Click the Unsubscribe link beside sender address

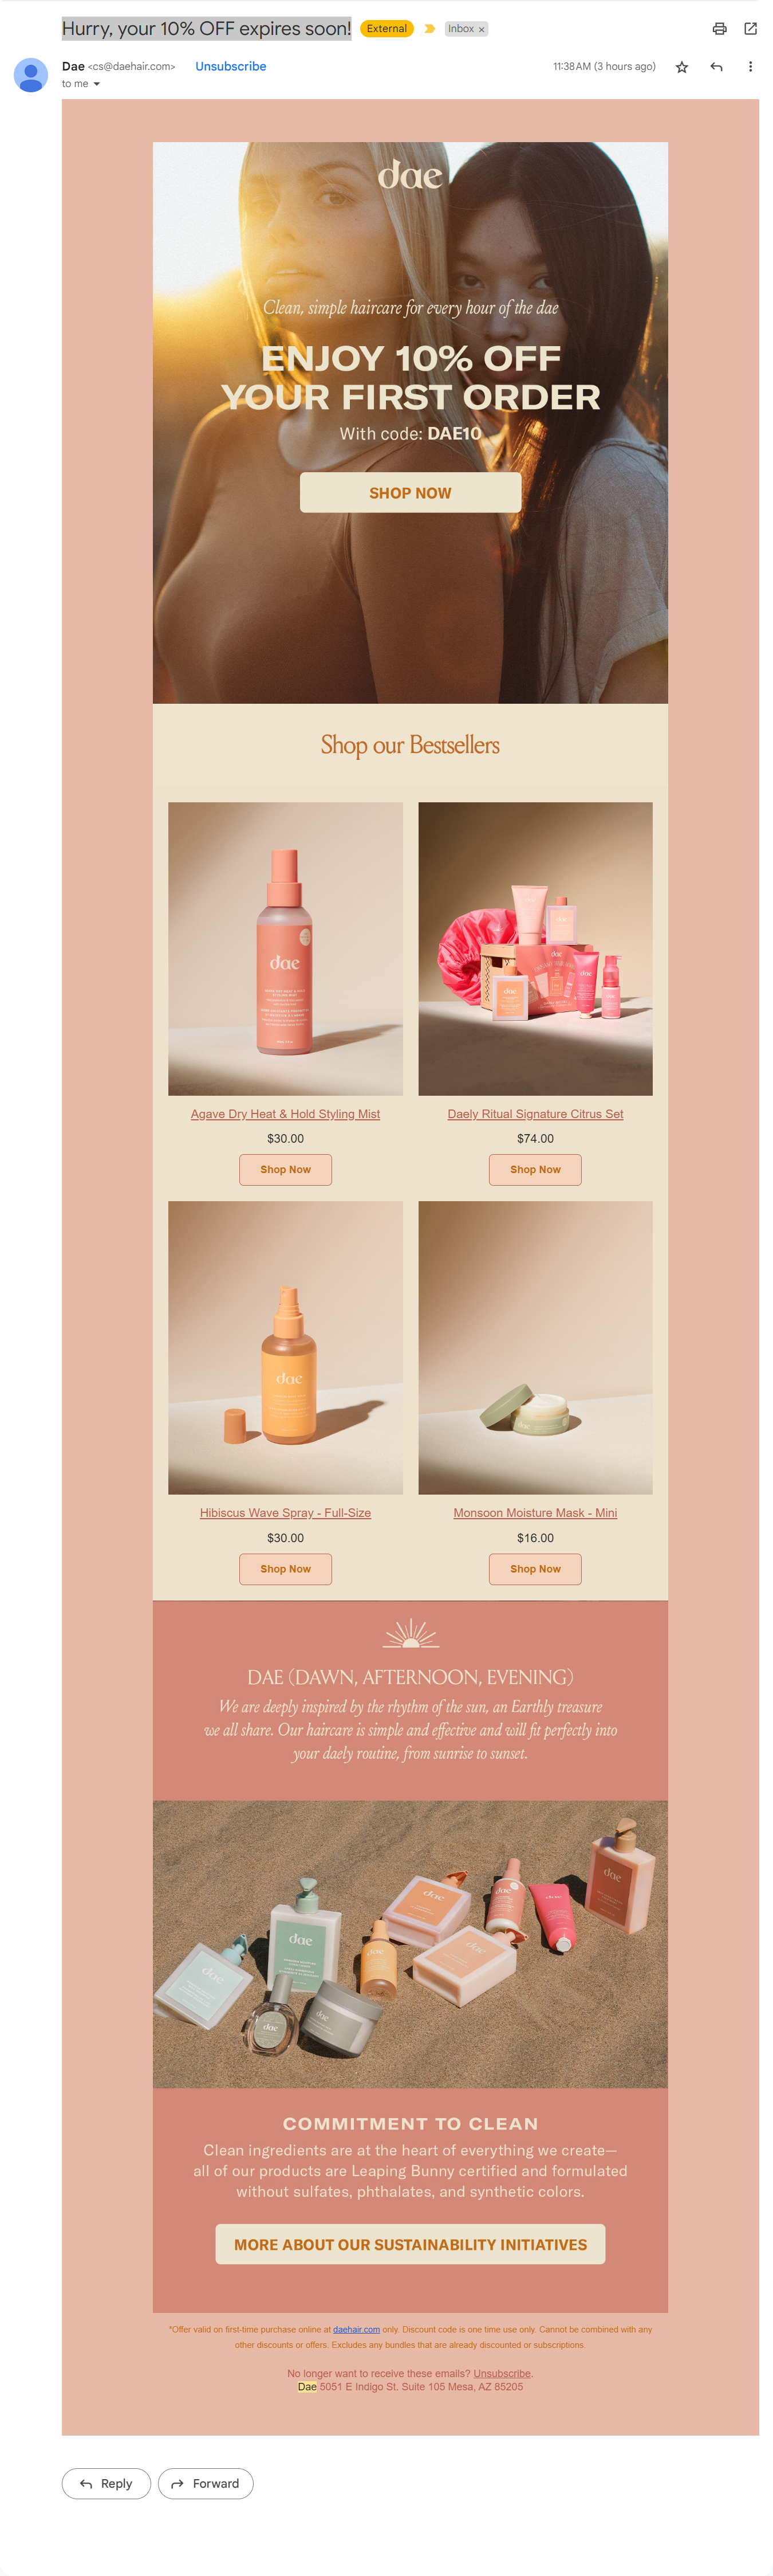231,66
